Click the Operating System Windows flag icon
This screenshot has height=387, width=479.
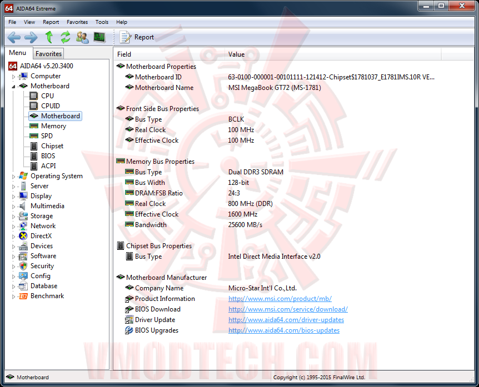coord(23,176)
